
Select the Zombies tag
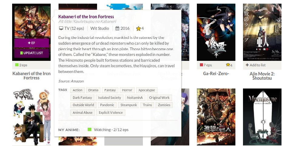pos(164,105)
